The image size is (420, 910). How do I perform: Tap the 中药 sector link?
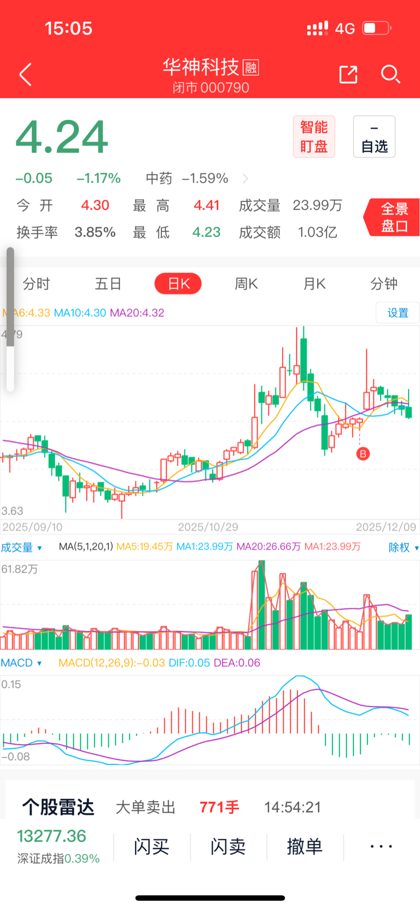(x=159, y=178)
